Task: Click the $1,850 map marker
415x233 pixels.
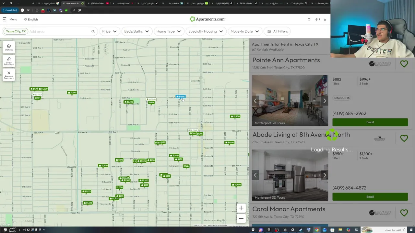Action: pos(230,142)
